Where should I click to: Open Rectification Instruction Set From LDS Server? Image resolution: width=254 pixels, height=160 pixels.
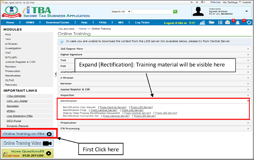click(144, 116)
